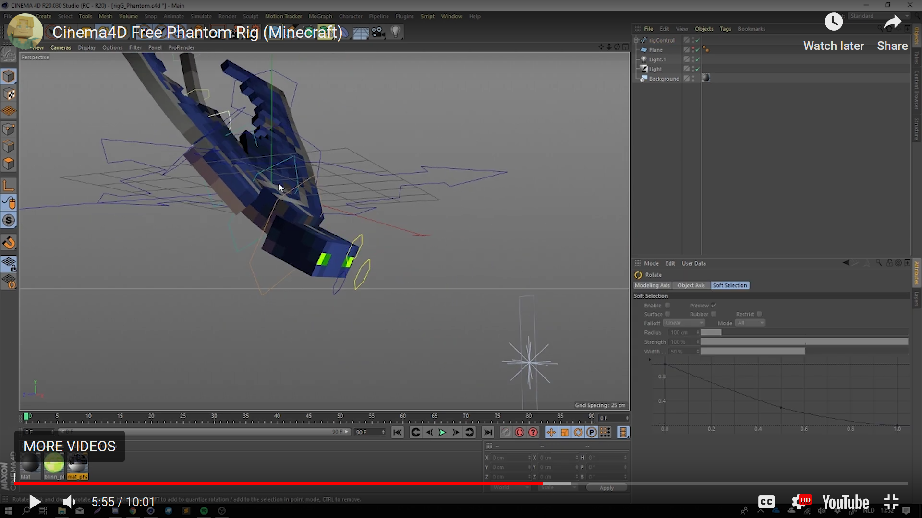The height and width of the screenshot is (518, 922).
Task: Toggle Plane object visibility dots
Action: (693, 50)
